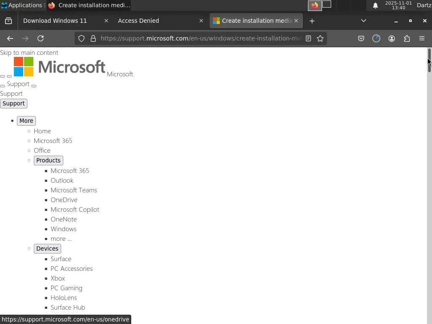This screenshot has width=432, height=324.
Task: Open the Firefox hamburger application menu
Action: (x=422, y=38)
